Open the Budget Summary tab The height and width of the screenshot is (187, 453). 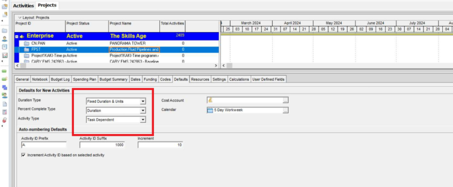pyautogui.click(x=114, y=79)
